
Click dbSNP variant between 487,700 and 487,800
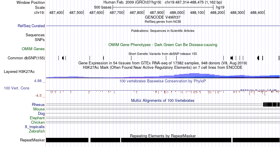pos(131,58)
